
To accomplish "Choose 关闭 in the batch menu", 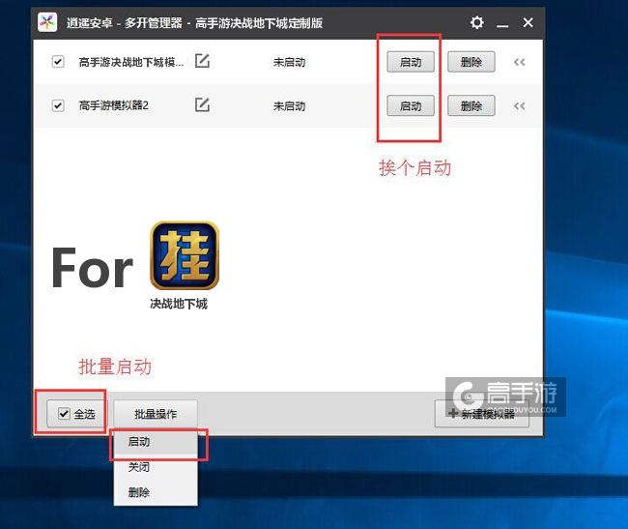I will point(156,467).
